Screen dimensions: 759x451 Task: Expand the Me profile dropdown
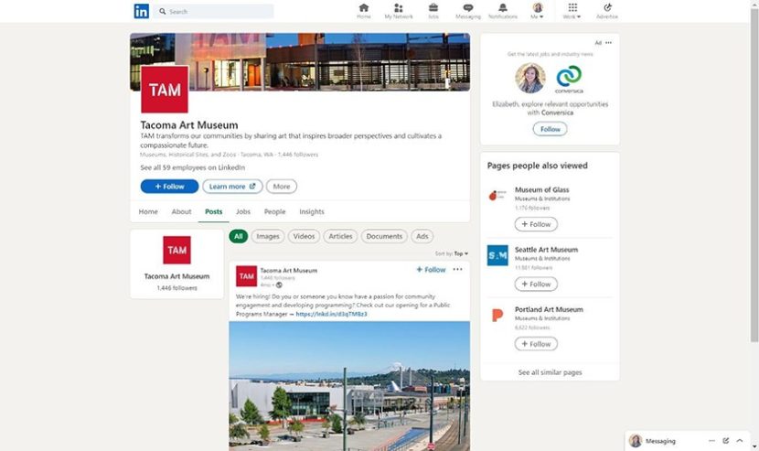pyautogui.click(x=538, y=11)
